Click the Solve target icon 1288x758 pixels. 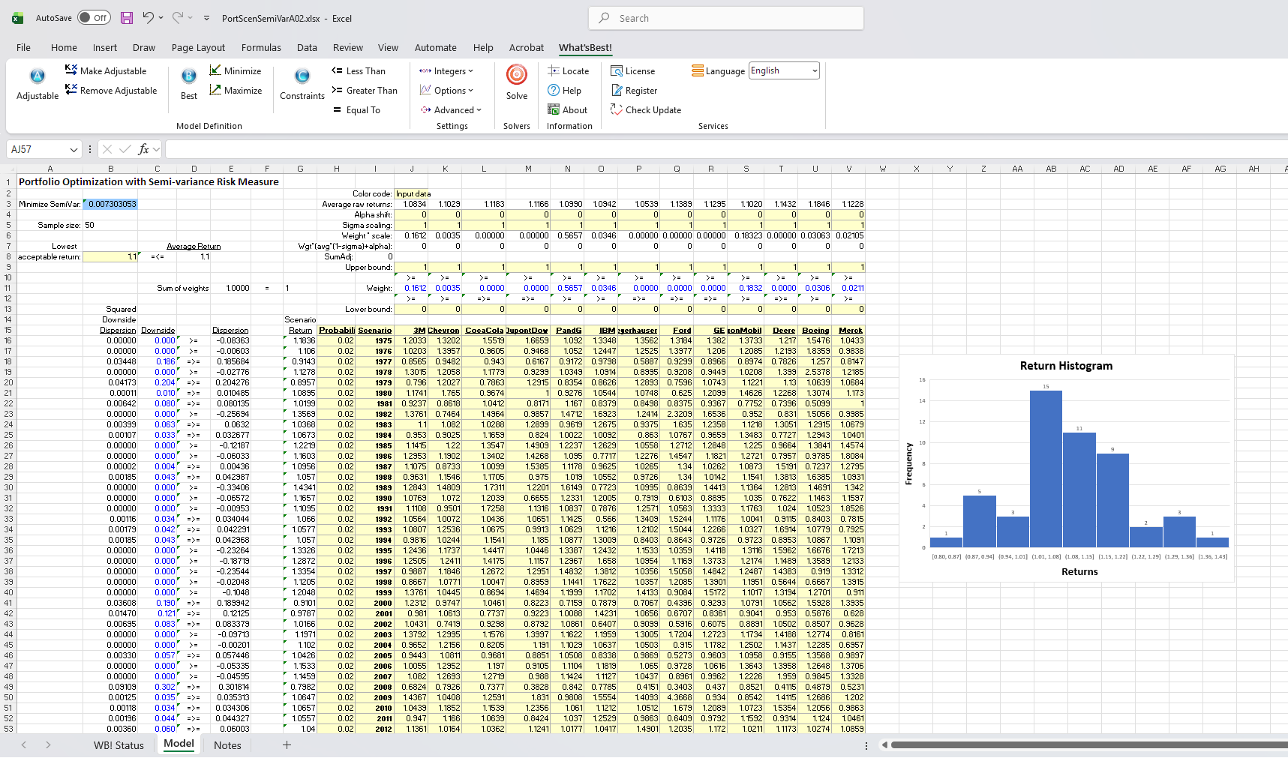point(516,75)
